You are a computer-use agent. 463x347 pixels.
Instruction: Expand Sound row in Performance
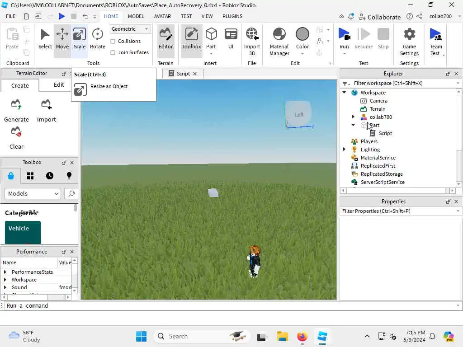[x=5, y=287]
